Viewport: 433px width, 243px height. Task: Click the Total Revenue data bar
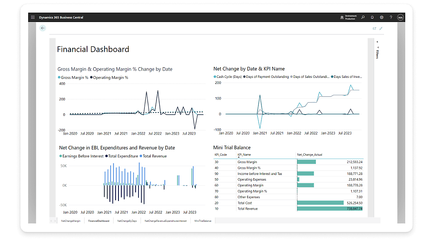pos(329,209)
